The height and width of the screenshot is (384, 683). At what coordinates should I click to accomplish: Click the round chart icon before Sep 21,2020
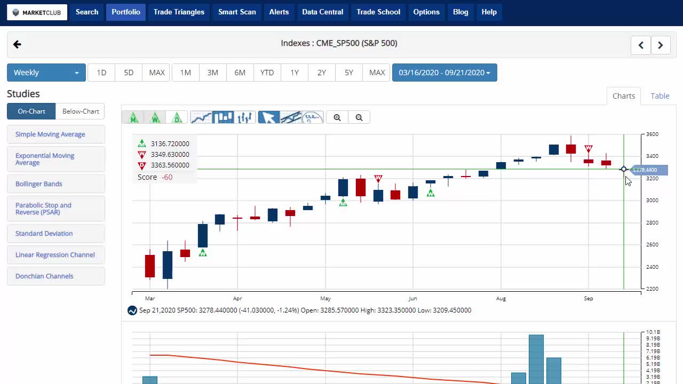click(x=132, y=310)
